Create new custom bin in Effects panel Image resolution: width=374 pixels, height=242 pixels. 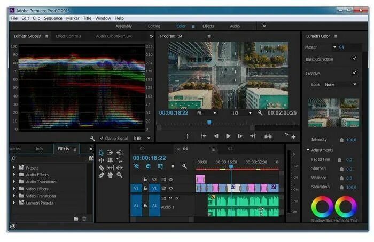(x=76, y=219)
